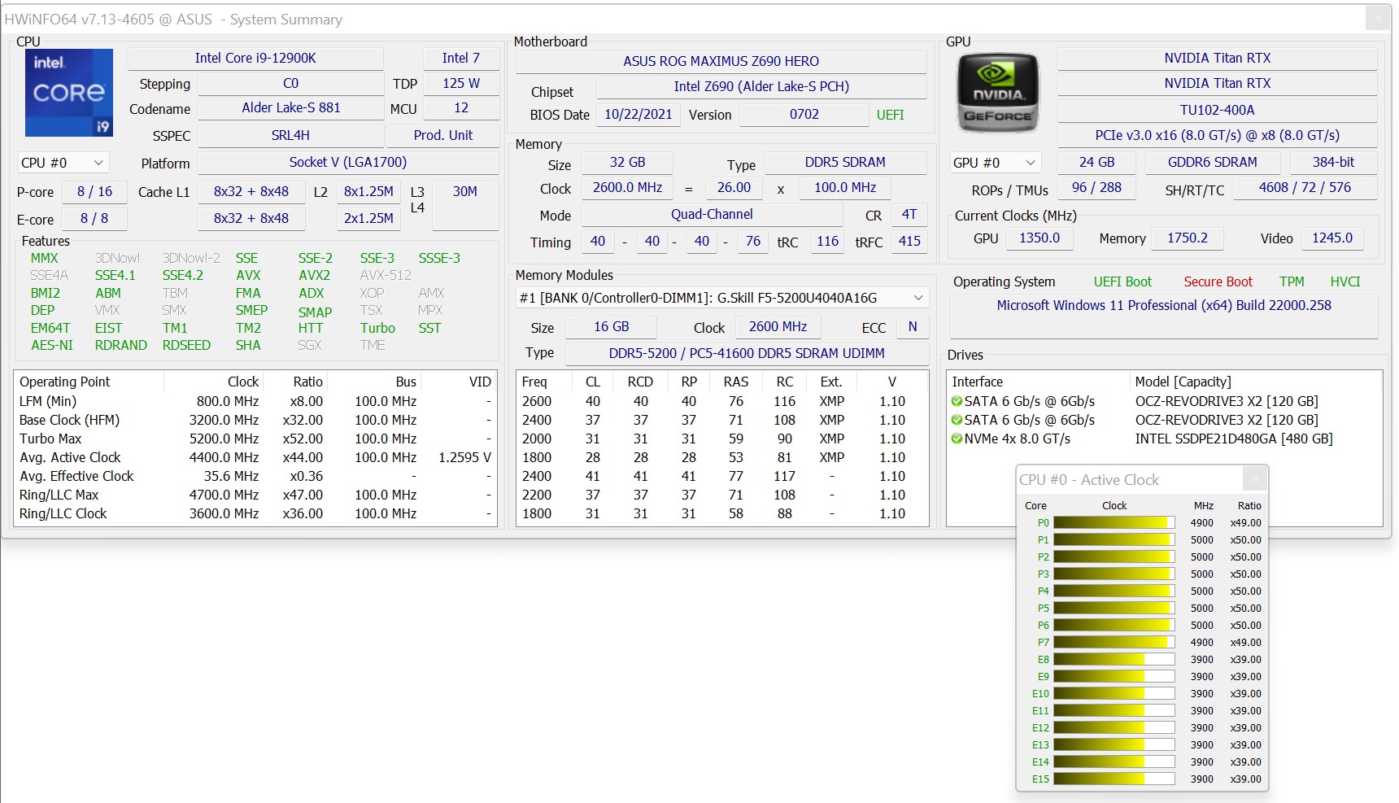Click the Intel Z690 (Alder Lake-S PCH) chipset field
Viewport: 1399px width, 803px height.
click(761, 86)
